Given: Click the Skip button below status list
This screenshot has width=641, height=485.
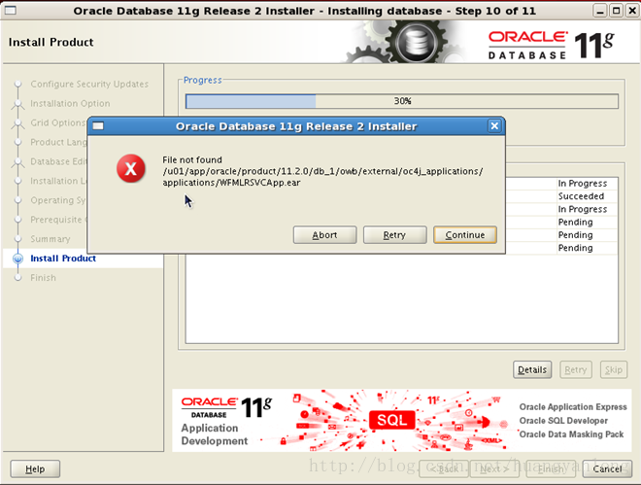Looking at the screenshot, I should [613, 369].
